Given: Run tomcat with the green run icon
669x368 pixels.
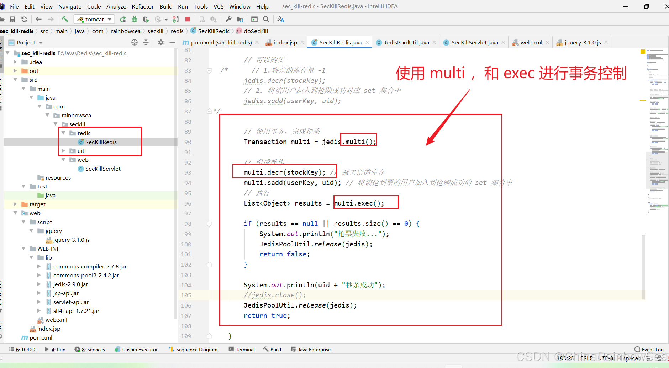Looking at the screenshot, I should [x=123, y=19].
